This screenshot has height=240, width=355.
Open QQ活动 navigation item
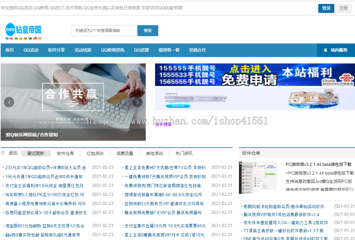tap(31, 50)
